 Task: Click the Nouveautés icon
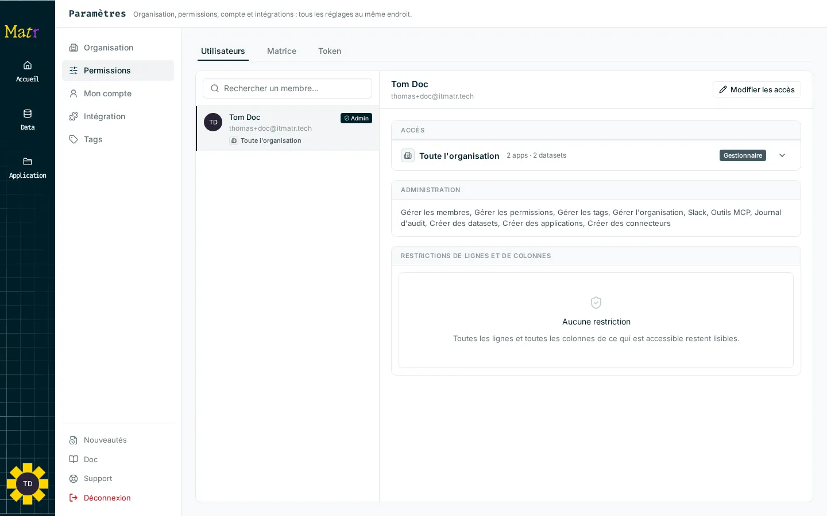(x=74, y=440)
